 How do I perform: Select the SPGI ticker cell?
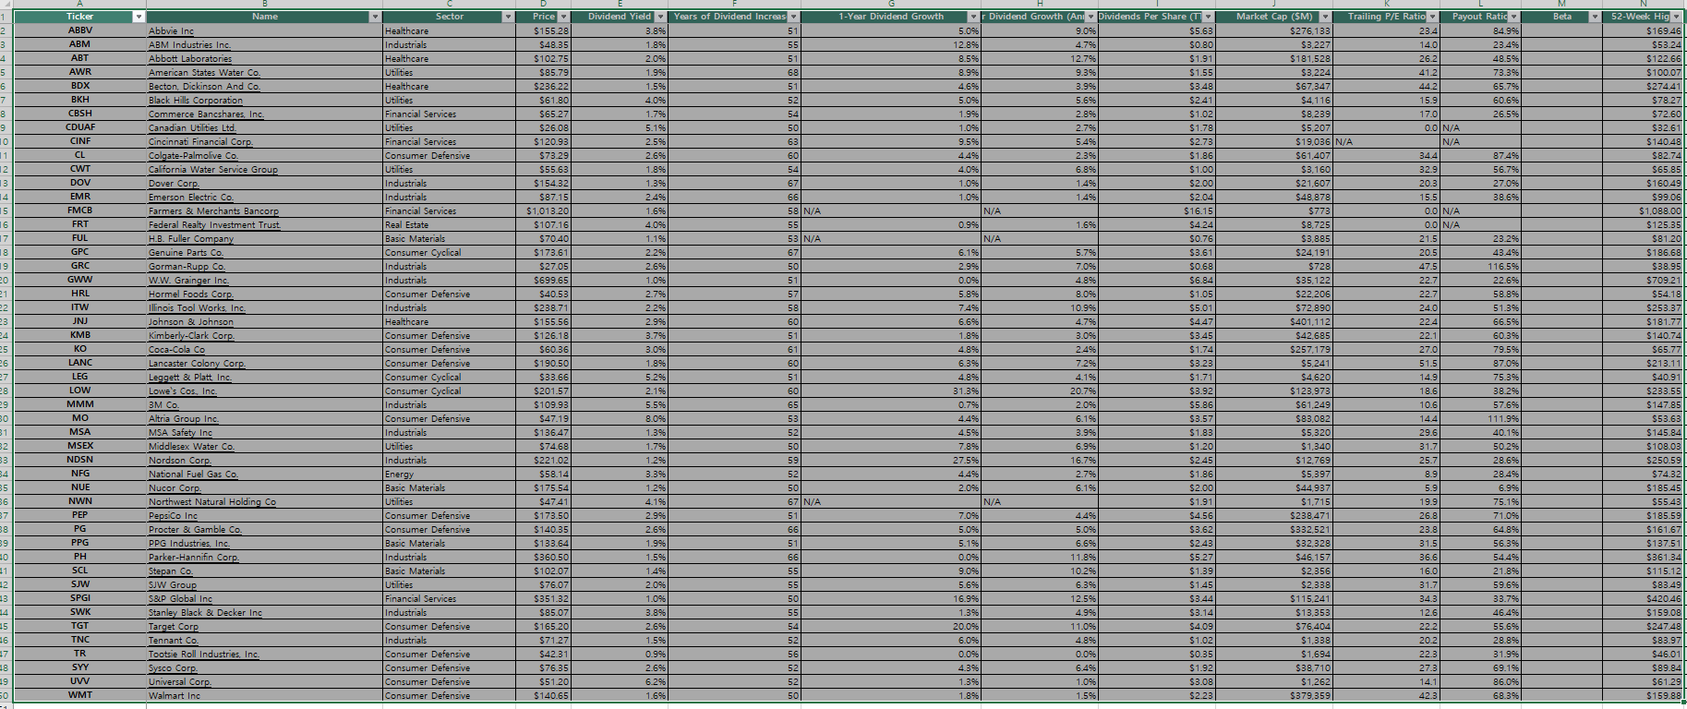(79, 598)
